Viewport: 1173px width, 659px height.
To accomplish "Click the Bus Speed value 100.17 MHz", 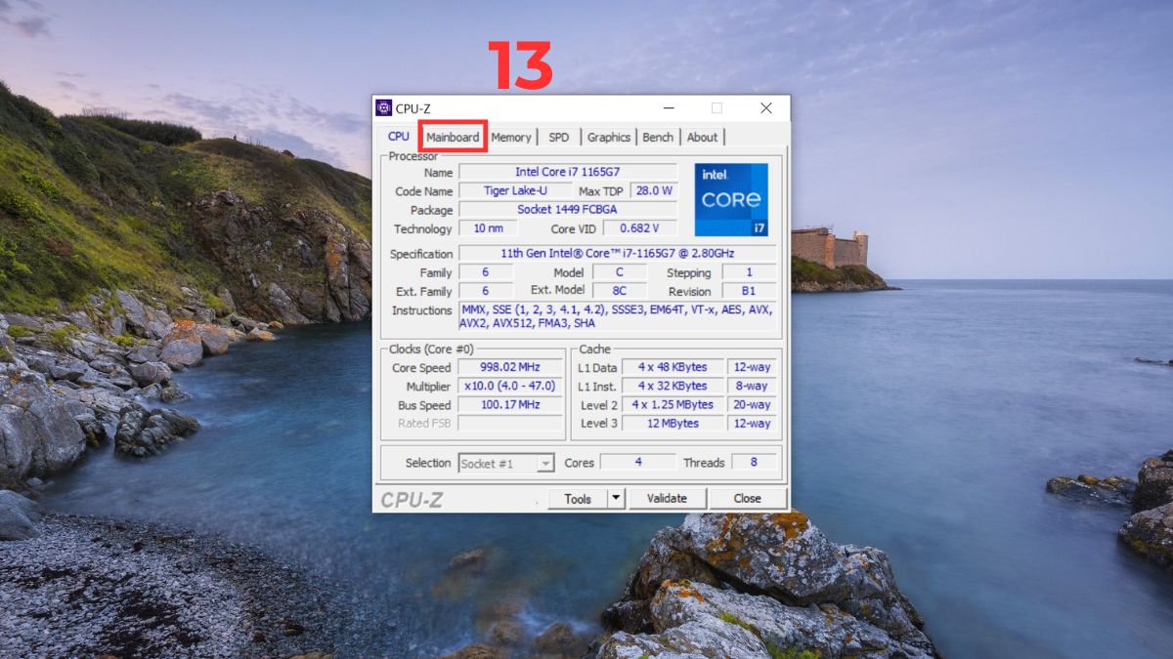I will click(510, 405).
